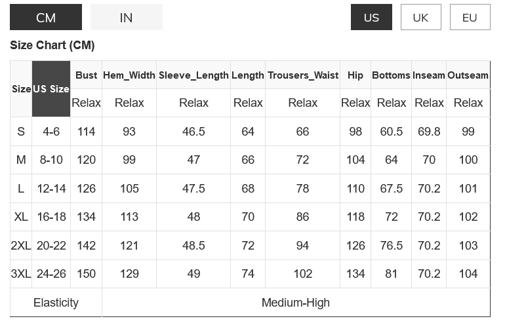This screenshot has height=323, width=526.
Task: Click the US Size column header
Action: coord(51,89)
